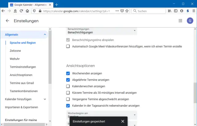Click sidebar horizontal scroll right arrow
The image size is (197, 126).
coord(46,124)
